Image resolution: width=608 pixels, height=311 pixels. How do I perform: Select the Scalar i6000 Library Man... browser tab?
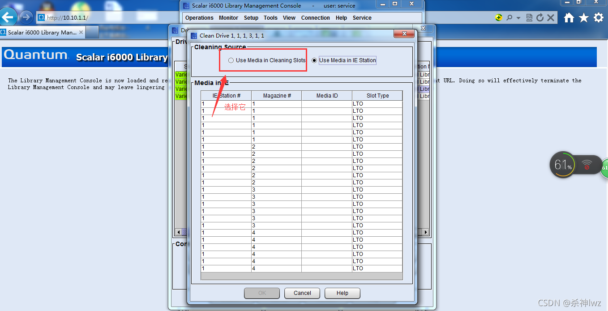click(x=42, y=32)
